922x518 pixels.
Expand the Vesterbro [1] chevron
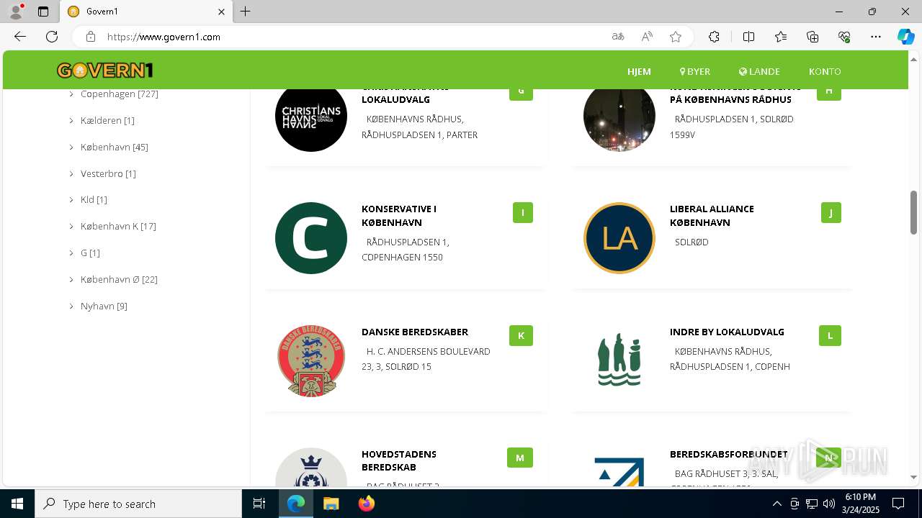[71, 174]
